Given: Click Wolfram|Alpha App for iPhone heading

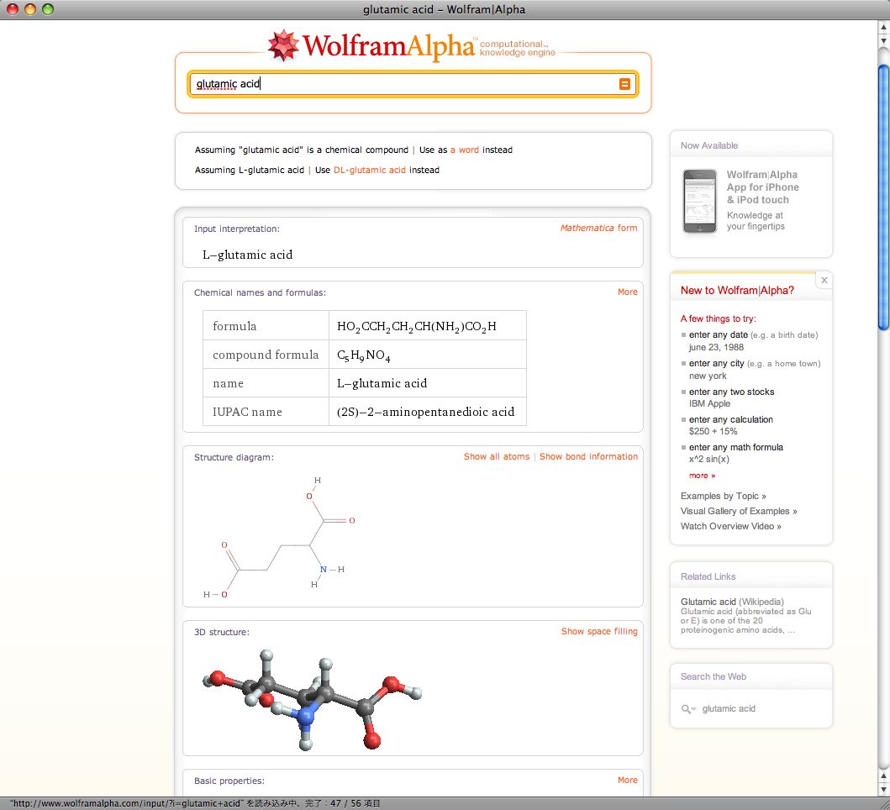Looking at the screenshot, I should coord(762,187).
